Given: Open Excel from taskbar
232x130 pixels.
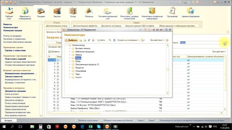Looking at the screenshot, I should tap(91, 127).
